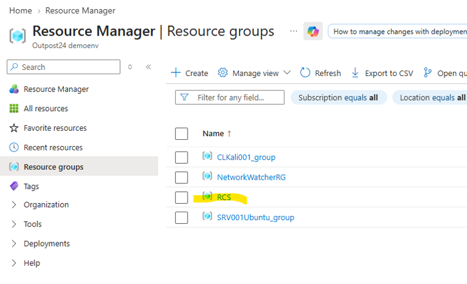
Task: Select Resource groups in sidebar
Action: (79, 166)
